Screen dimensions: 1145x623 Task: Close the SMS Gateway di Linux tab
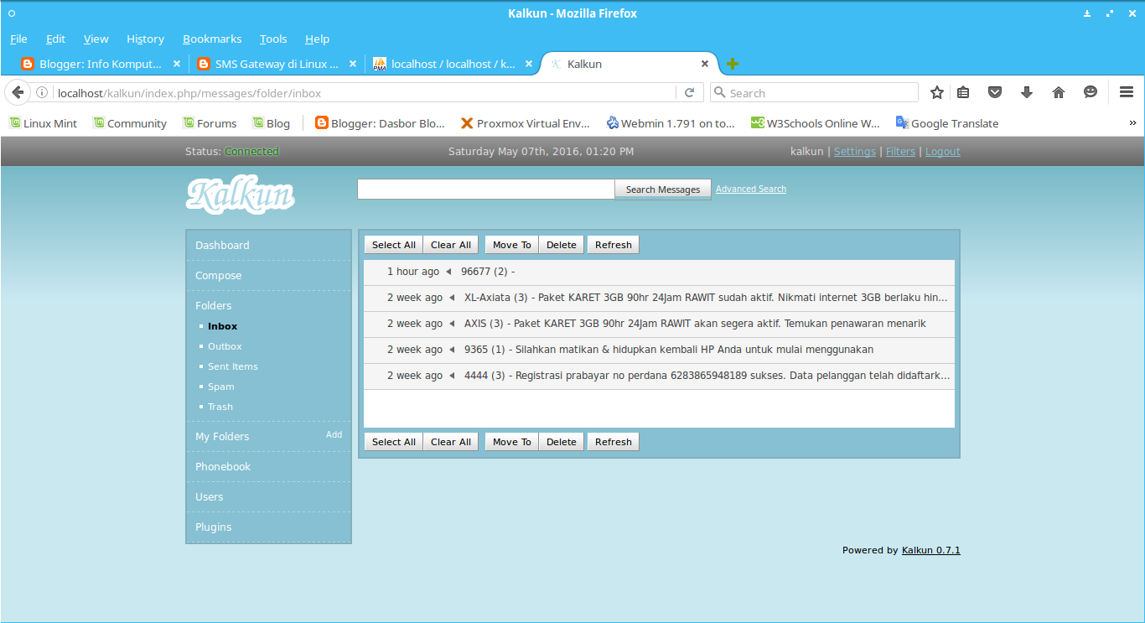point(353,64)
